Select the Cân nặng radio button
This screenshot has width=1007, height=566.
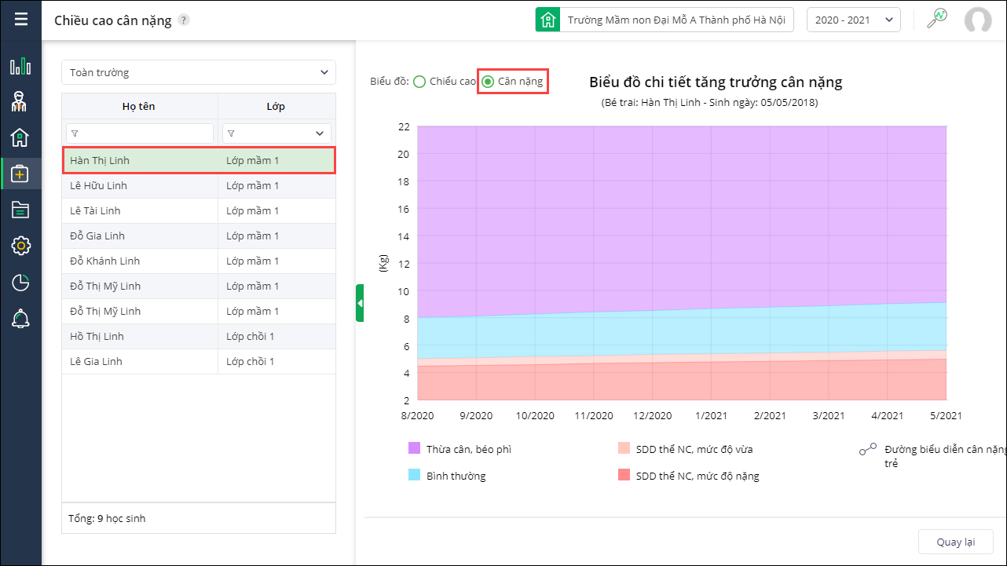[489, 82]
